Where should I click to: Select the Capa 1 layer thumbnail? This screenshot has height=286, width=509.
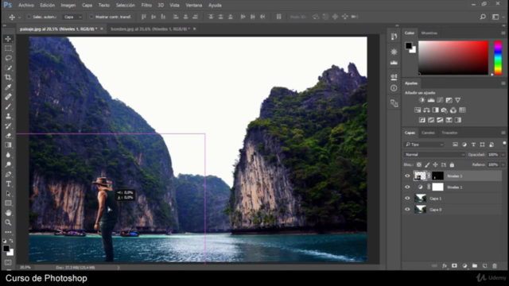(x=421, y=199)
